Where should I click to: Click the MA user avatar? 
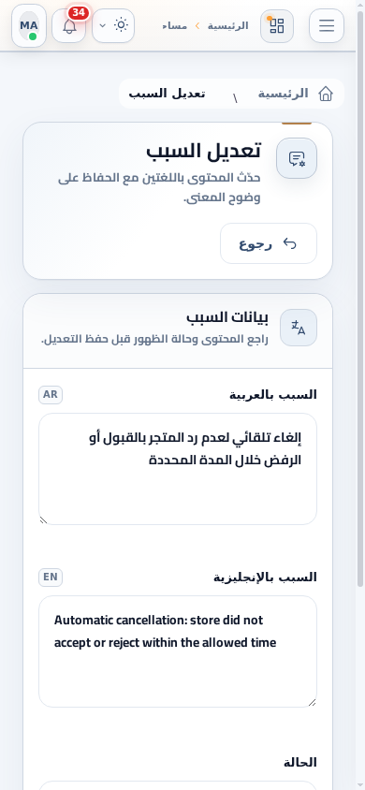point(29,25)
